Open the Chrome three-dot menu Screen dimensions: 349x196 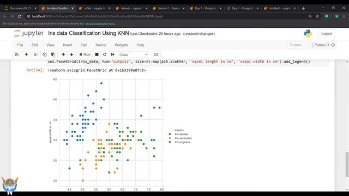coord(344,16)
